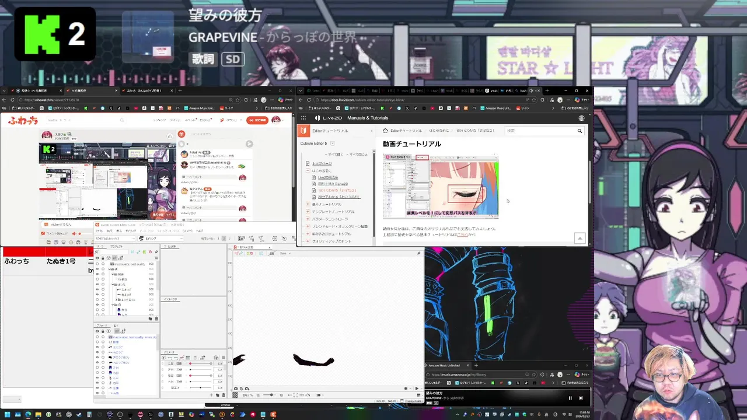Open ランキング link in whowatch header

point(159,120)
